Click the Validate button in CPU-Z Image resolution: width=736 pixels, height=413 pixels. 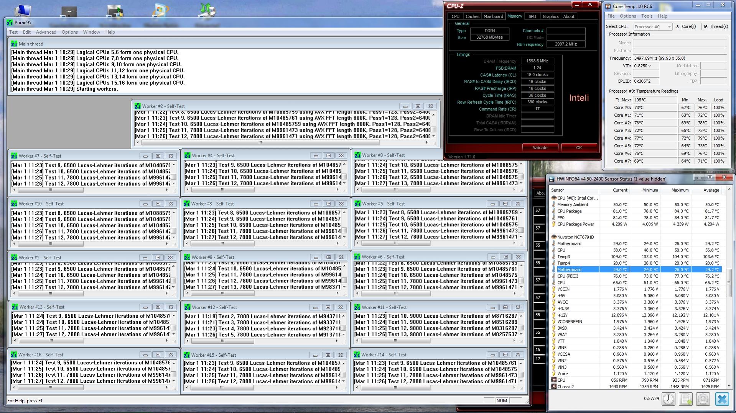coord(540,148)
